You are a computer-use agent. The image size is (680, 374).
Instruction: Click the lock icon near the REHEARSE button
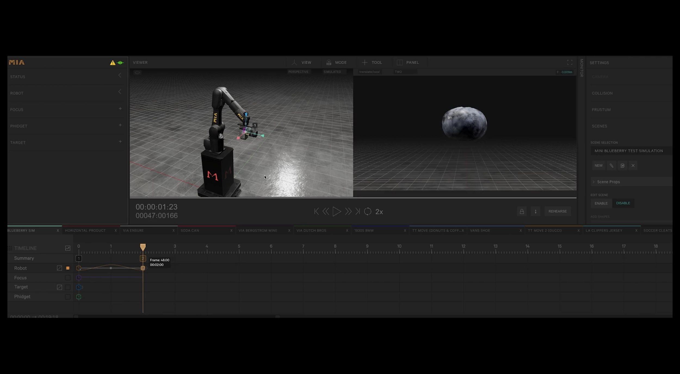click(x=522, y=211)
